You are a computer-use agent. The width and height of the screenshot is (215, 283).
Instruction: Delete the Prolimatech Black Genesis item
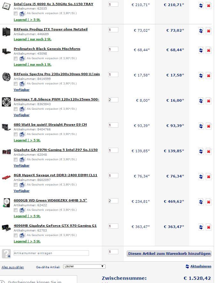tap(209, 51)
